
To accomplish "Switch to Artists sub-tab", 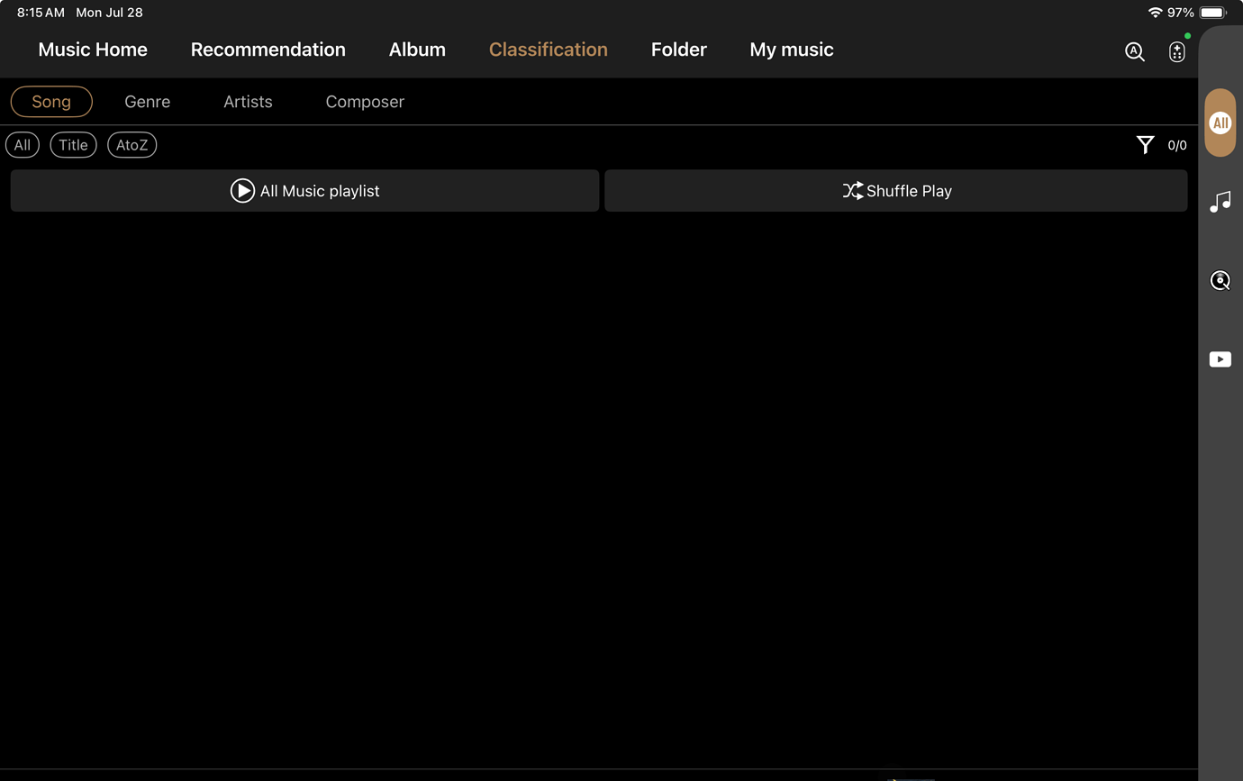I will [248, 102].
